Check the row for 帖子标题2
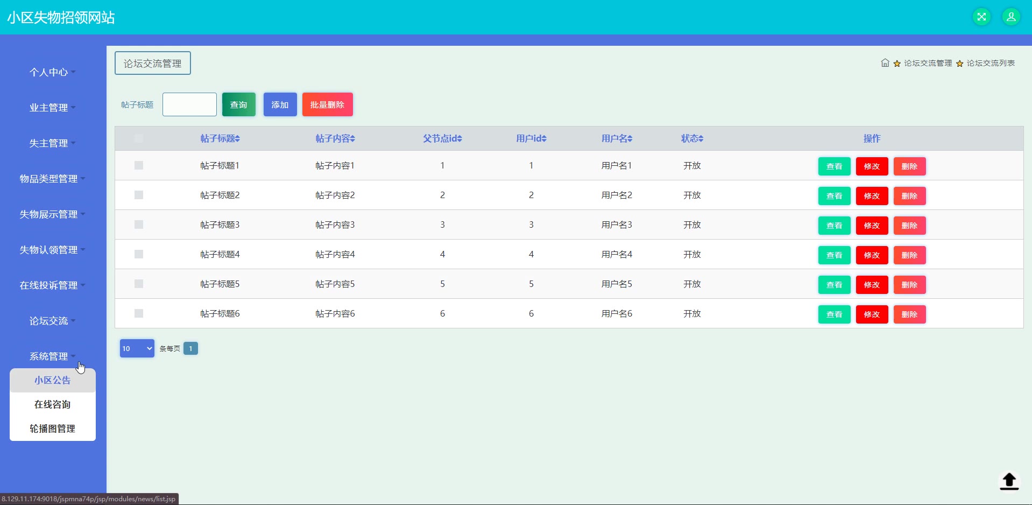This screenshot has height=505, width=1032. [139, 195]
